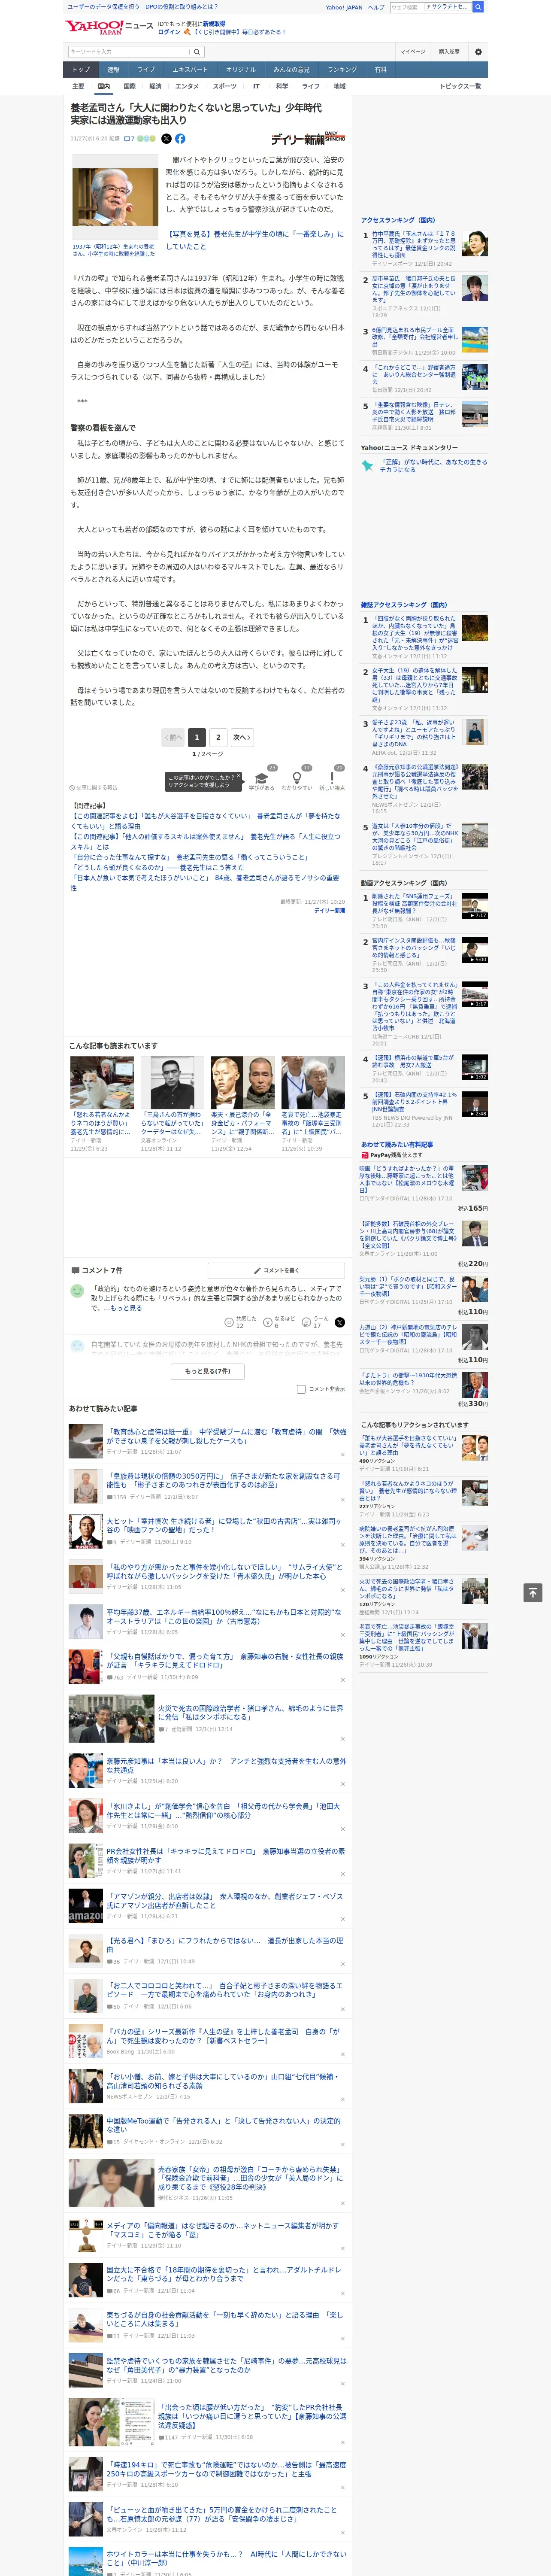Click 記事に関する報告 report icon link

[93, 788]
